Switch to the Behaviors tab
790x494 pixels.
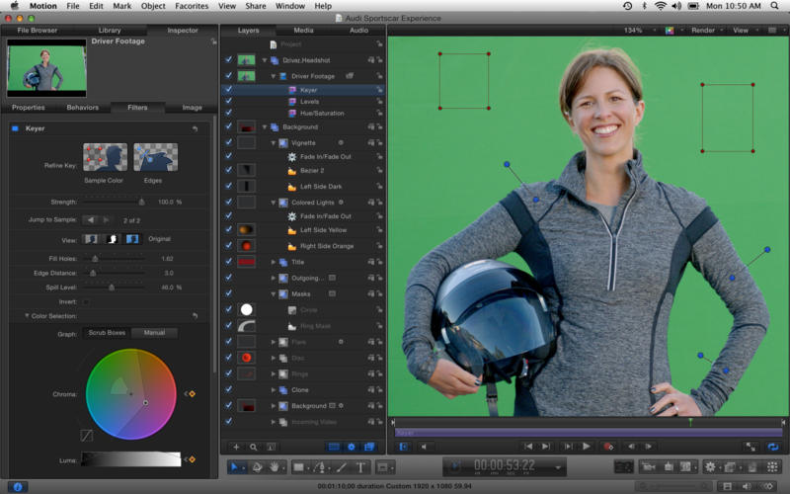tap(82, 107)
